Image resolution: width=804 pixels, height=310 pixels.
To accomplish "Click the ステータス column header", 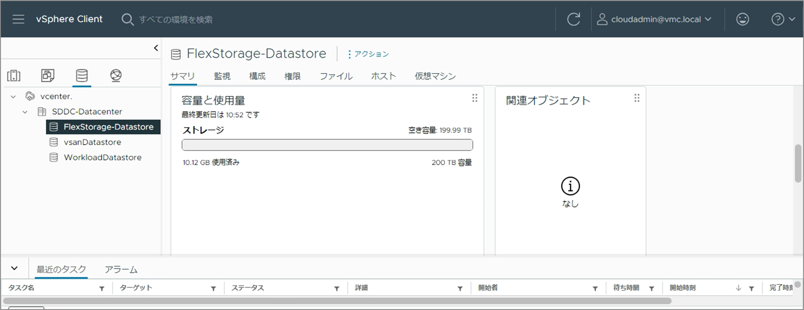I will [248, 288].
